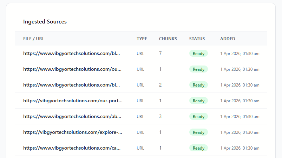The height and width of the screenshot is (158, 282).
Task: Click 'URL' type cell in the '/ou...' row
Action: point(140,69)
